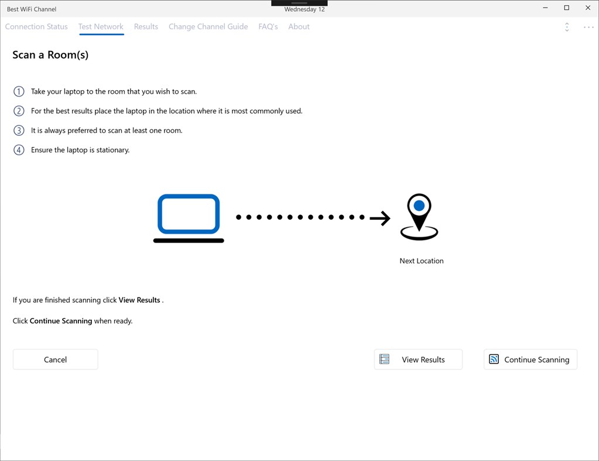Click the arrow between laptop and pin
Viewport: 599px width, 461px height.
pos(379,217)
